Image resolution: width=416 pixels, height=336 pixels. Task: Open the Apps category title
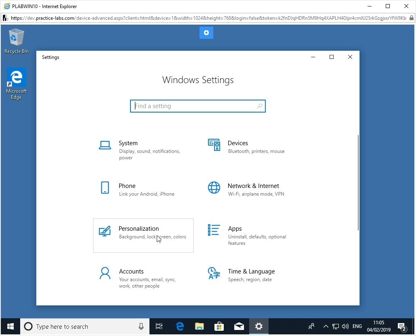pos(235,229)
